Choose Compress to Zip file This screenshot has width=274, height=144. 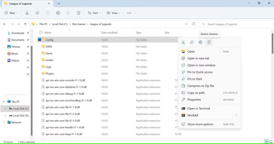tap(209, 86)
